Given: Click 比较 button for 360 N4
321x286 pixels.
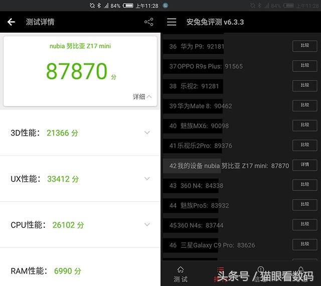Looking at the screenshot, I should (304, 185).
